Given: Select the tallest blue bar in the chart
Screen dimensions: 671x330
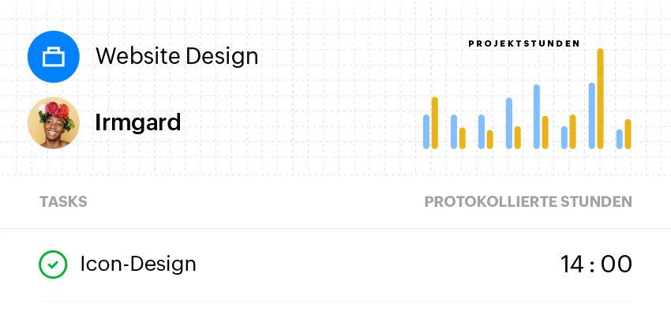Looking at the screenshot, I should [x=592, y=115].
